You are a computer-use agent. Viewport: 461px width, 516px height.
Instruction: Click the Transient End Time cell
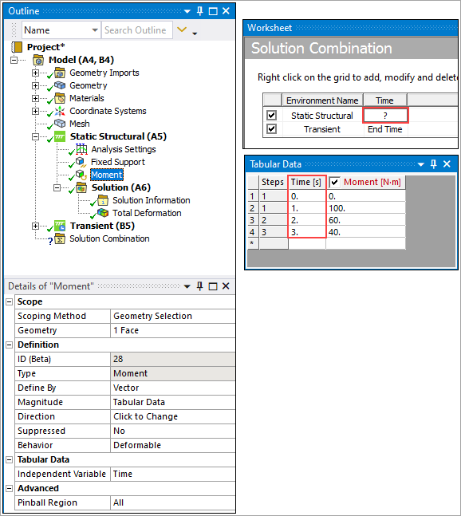point(385,129)
